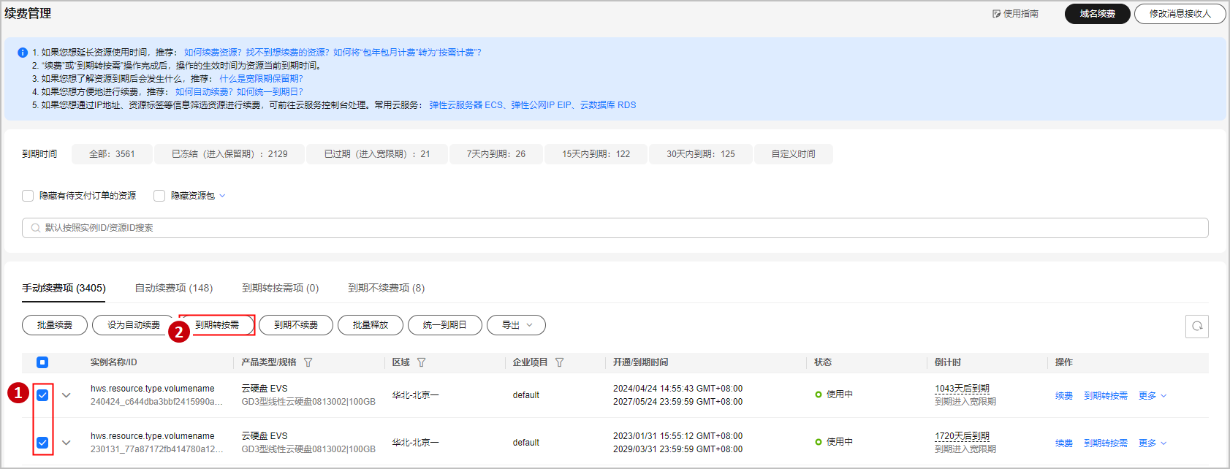Image resolution: width=1230 pixels, height=469 pixels.
Task: Open 更多 menu for first row
Action: pyautogui.click(x=1153, y=396)
